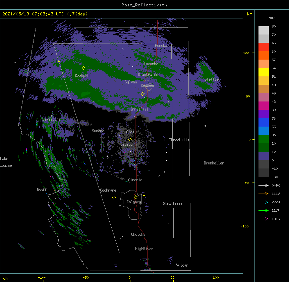Viewport: 289px width, 282px height.
Task: Click the Base_Reflectivity title text
Action: [x=144, y=5]
